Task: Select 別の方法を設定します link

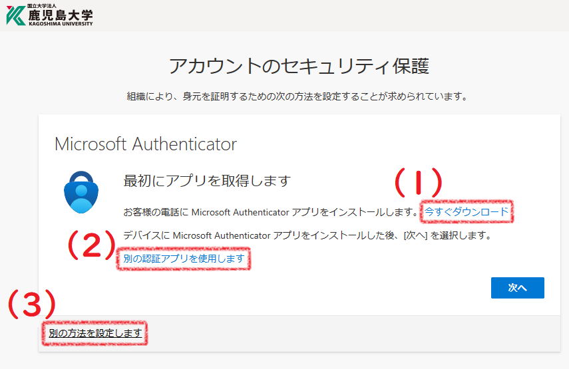Action: (95, 332)
